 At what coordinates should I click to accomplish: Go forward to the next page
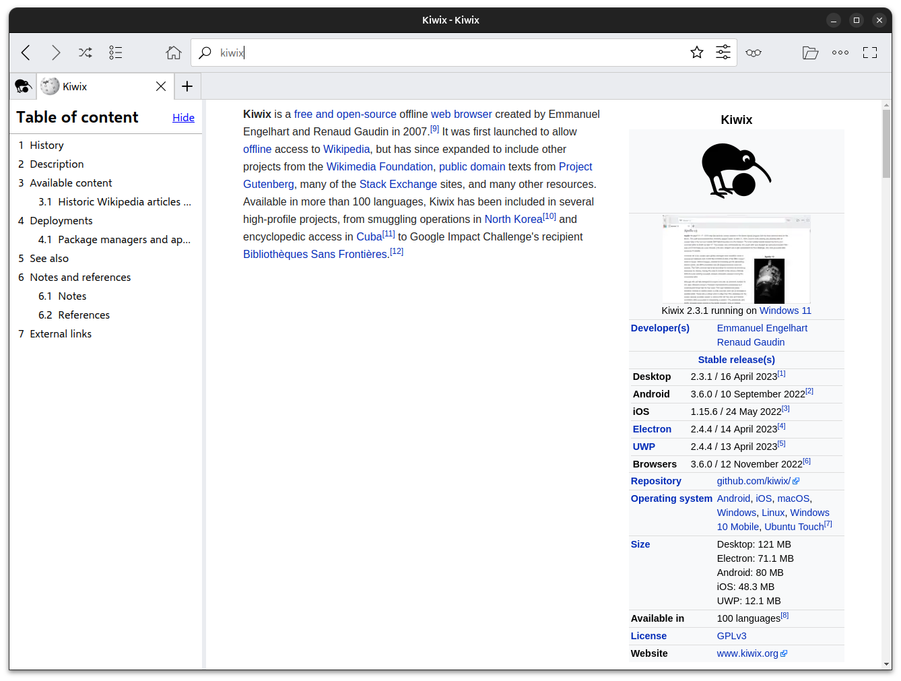pyautogui.click(x=56, y=53)
